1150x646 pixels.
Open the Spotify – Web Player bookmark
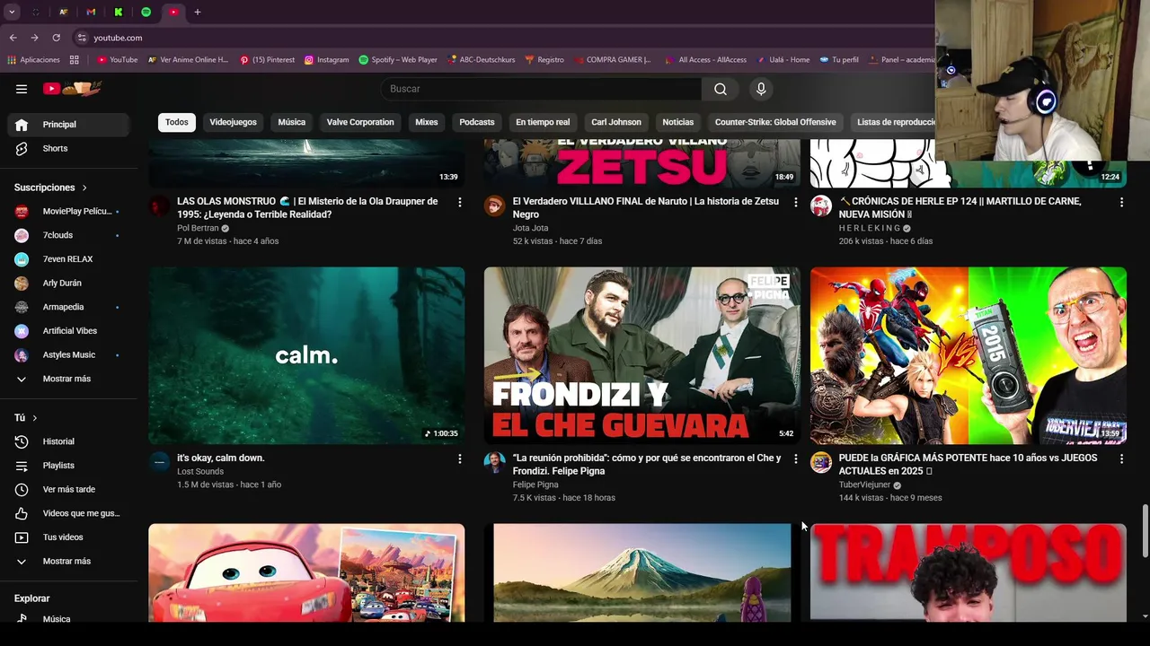398,60
